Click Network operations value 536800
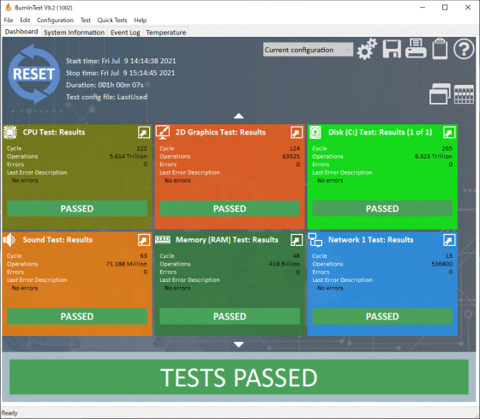 click(442, 264)
